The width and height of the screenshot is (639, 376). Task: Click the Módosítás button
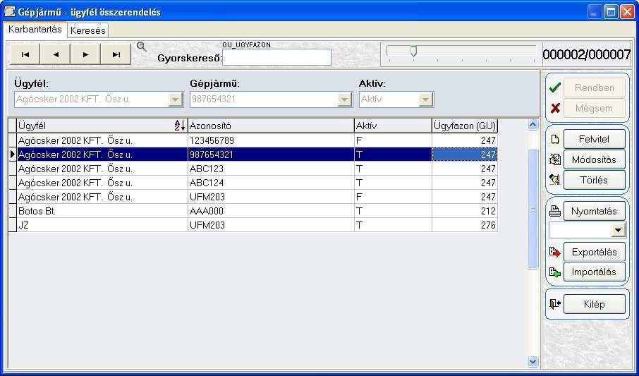[594, 159]
